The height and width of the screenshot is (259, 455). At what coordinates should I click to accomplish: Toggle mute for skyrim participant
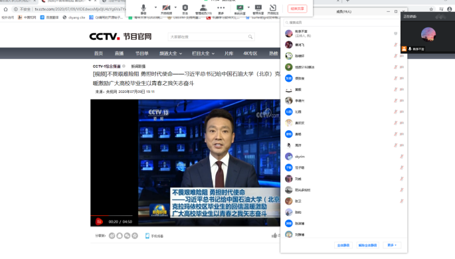pos(402,157)
